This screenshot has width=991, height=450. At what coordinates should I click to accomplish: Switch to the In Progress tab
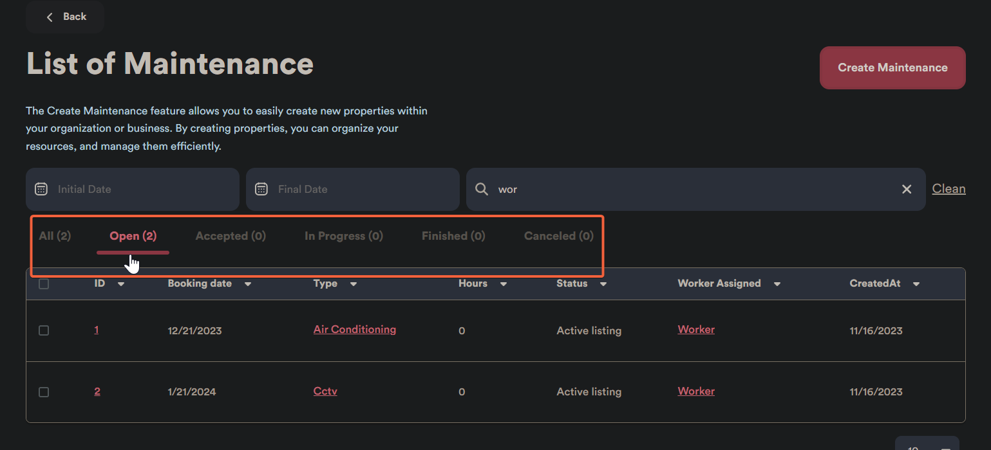coord(344,236)
